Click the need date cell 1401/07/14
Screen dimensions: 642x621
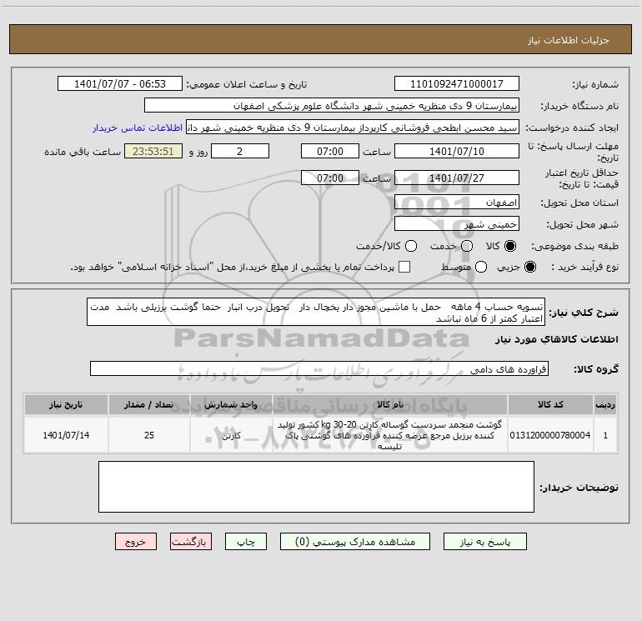click(x=67, y=435)
